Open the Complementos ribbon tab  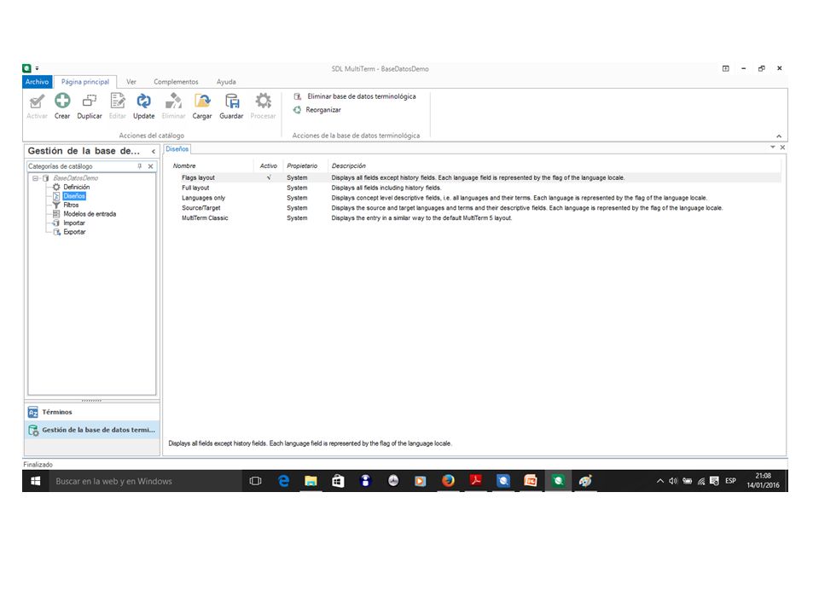(176, 82)
